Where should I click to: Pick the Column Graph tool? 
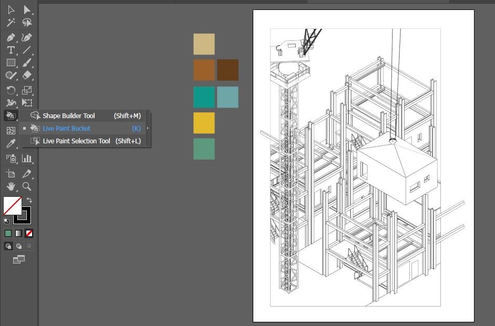pos(27,158)
